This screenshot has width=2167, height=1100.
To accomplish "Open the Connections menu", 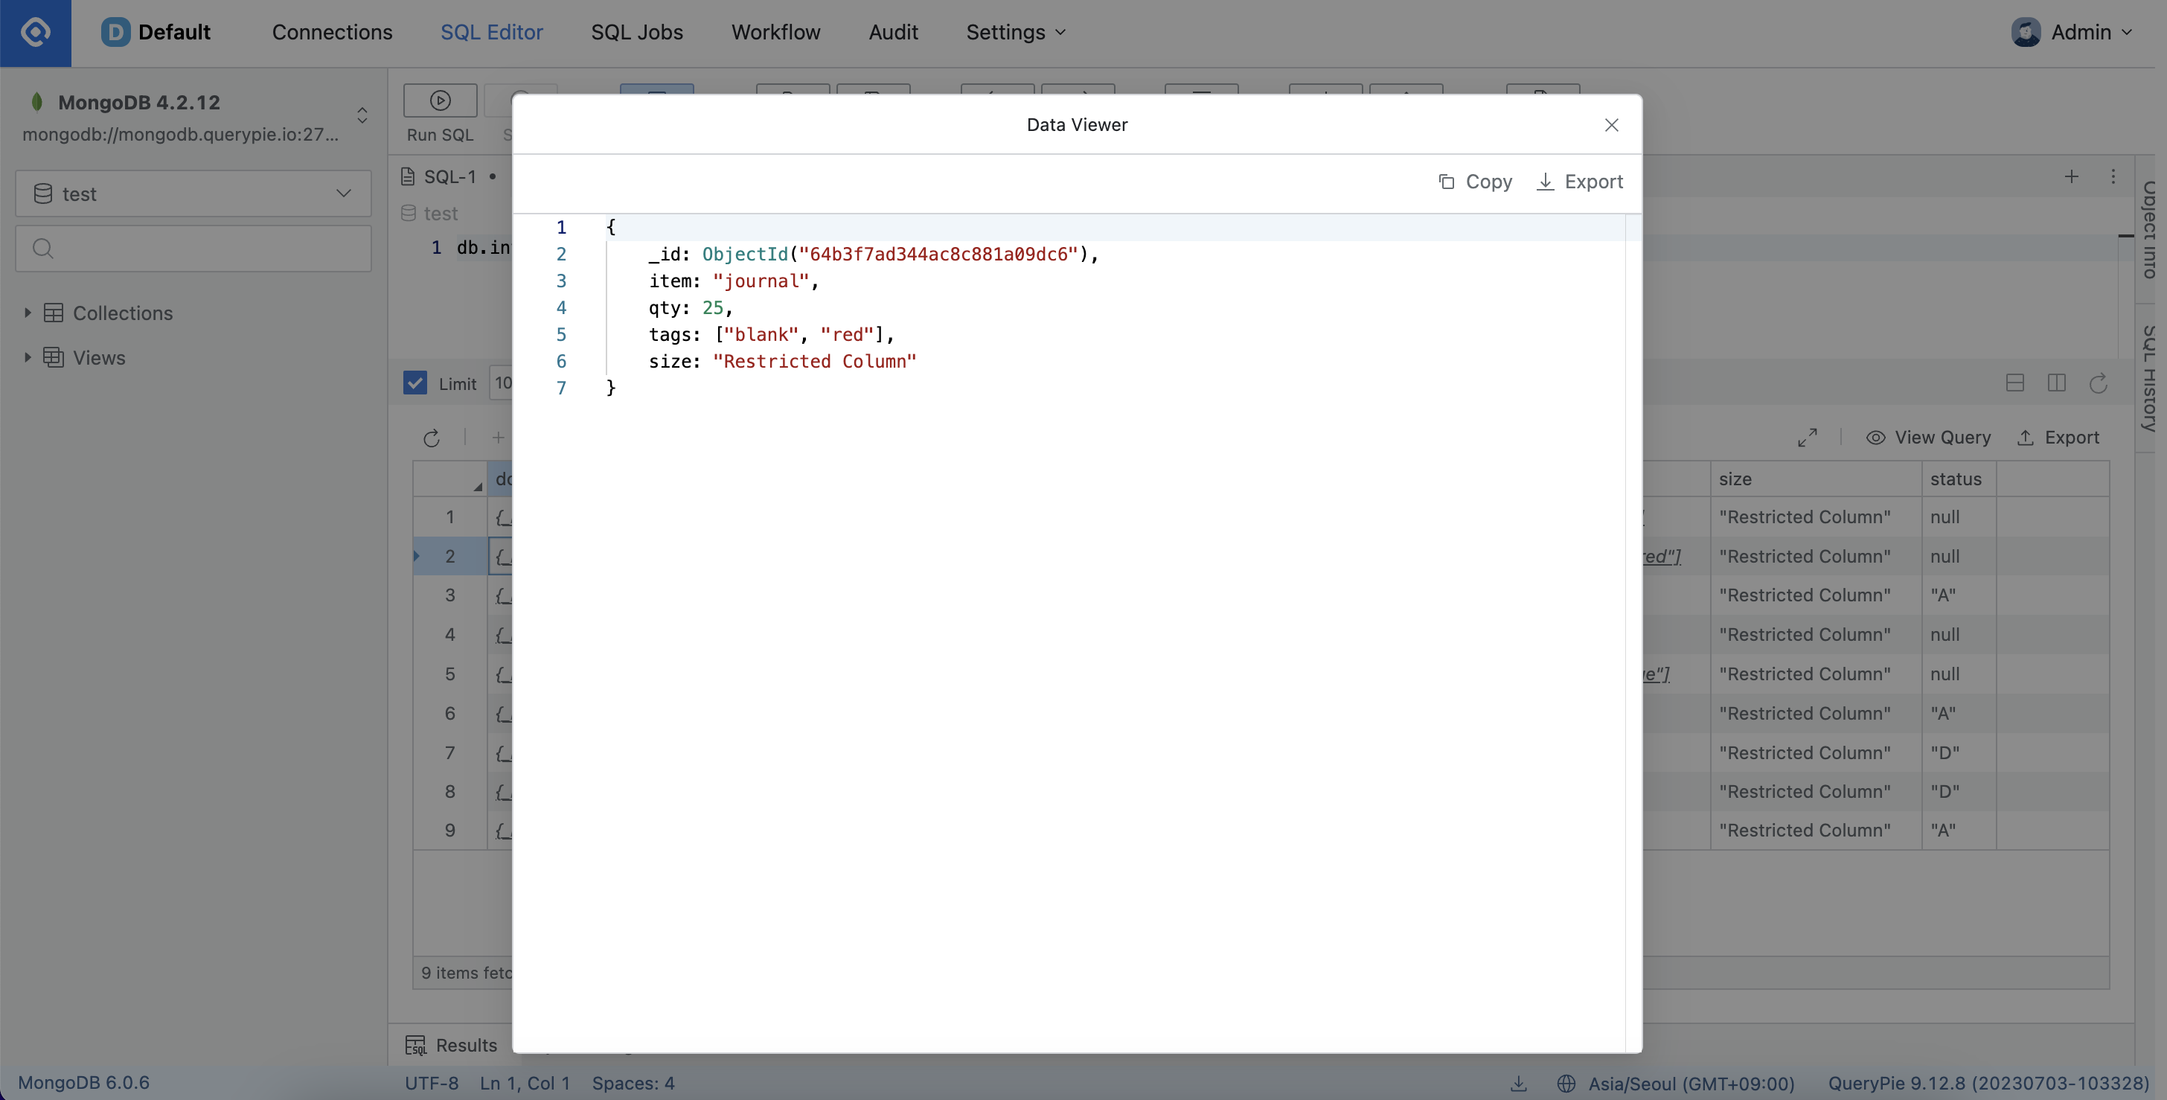I will pyautogui.click(x=331, y=32).
